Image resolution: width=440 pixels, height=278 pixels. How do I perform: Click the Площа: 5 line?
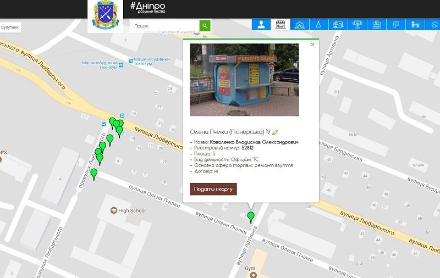point(205,154)
